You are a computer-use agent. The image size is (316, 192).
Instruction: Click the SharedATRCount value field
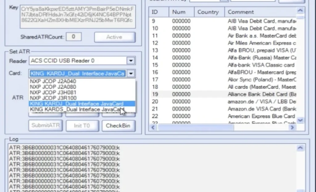click(x=73, y=37)
